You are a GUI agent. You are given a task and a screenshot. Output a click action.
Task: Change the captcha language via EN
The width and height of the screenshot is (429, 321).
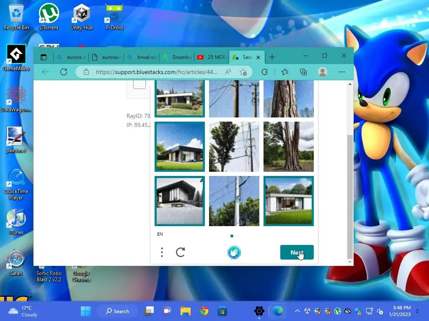tap(160, 234)
